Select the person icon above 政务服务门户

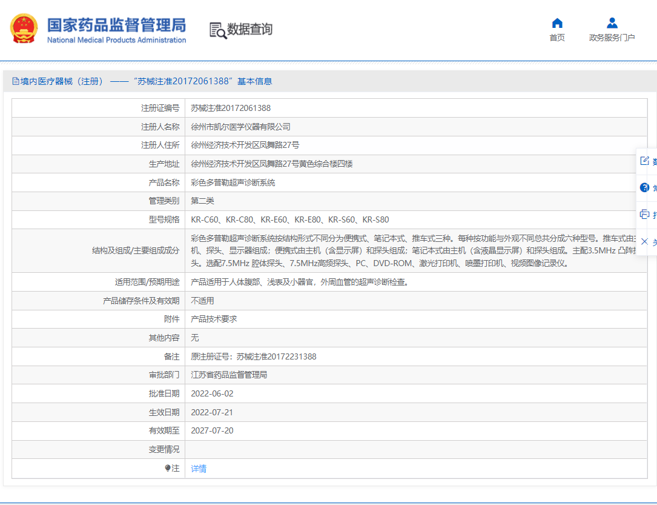point(612,23)
